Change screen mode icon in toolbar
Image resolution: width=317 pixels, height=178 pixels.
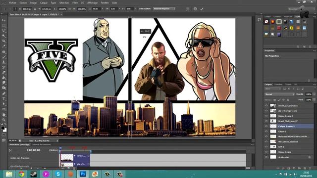pos(3,140)
